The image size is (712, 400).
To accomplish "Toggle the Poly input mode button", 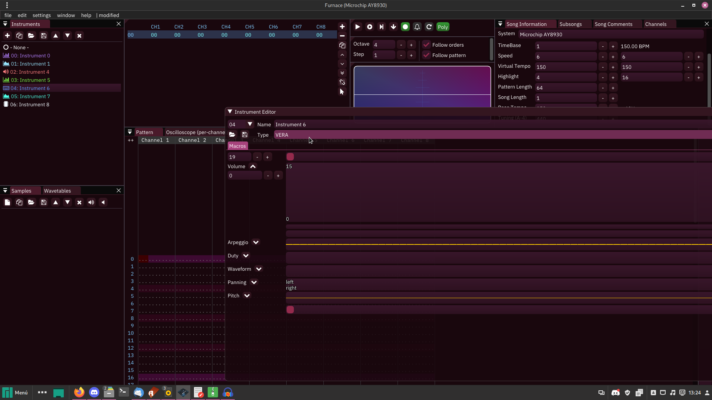I will pyautogui.click(x=443, y=27).
